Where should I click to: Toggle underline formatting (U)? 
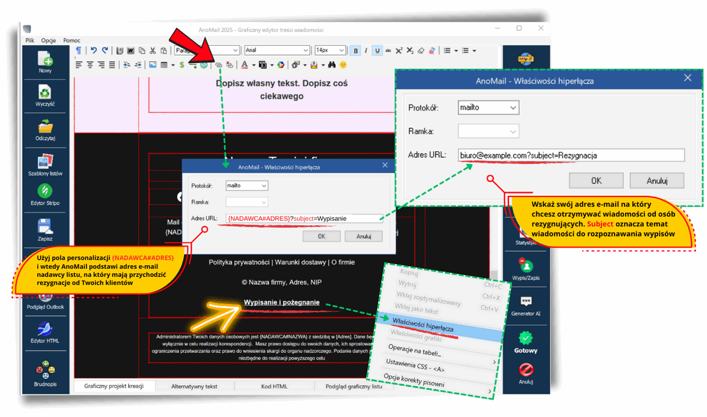[377, 51]
